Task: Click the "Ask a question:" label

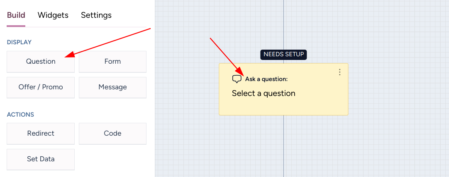Action: click(x=266, y=79)
